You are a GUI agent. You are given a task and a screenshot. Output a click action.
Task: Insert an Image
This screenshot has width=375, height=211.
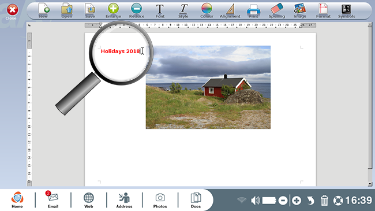[x=300, y=11]
